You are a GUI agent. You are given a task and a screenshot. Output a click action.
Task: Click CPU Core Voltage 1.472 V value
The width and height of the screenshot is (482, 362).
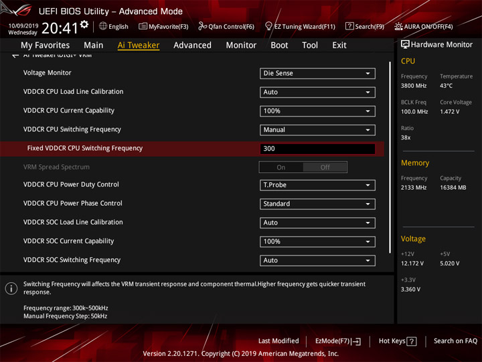pyautogui.click(x=449, y=112)
